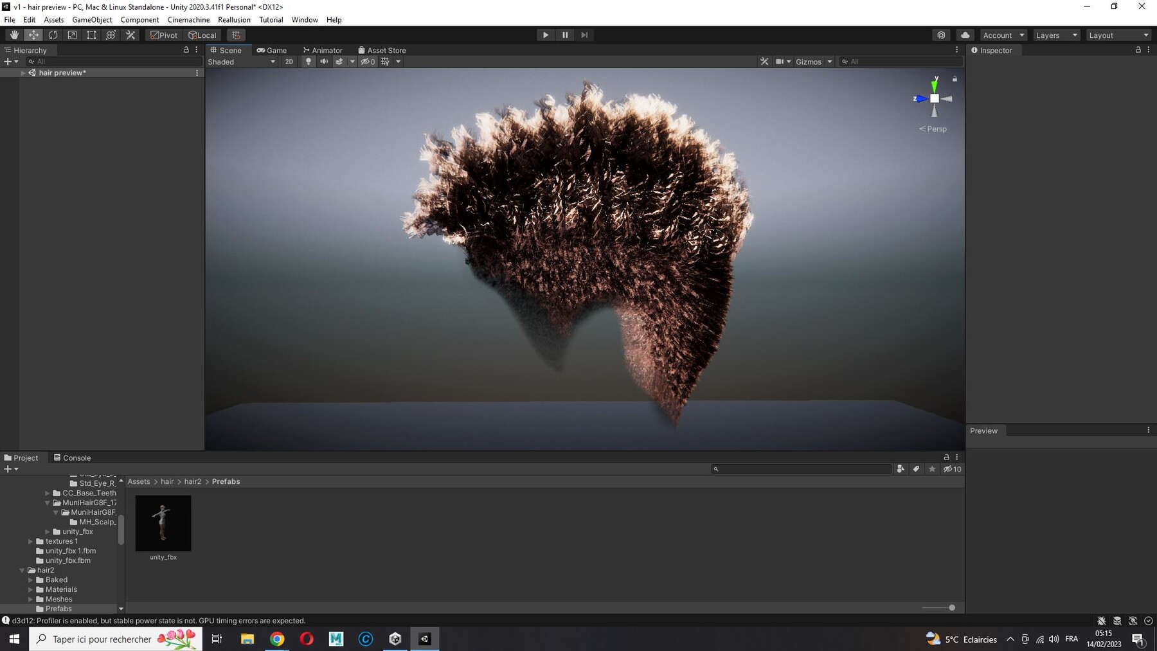The height and width of the screenshot is (651, 1157).
Task: Open component editor tools in Scene view
Action: (x=764, y=62)
